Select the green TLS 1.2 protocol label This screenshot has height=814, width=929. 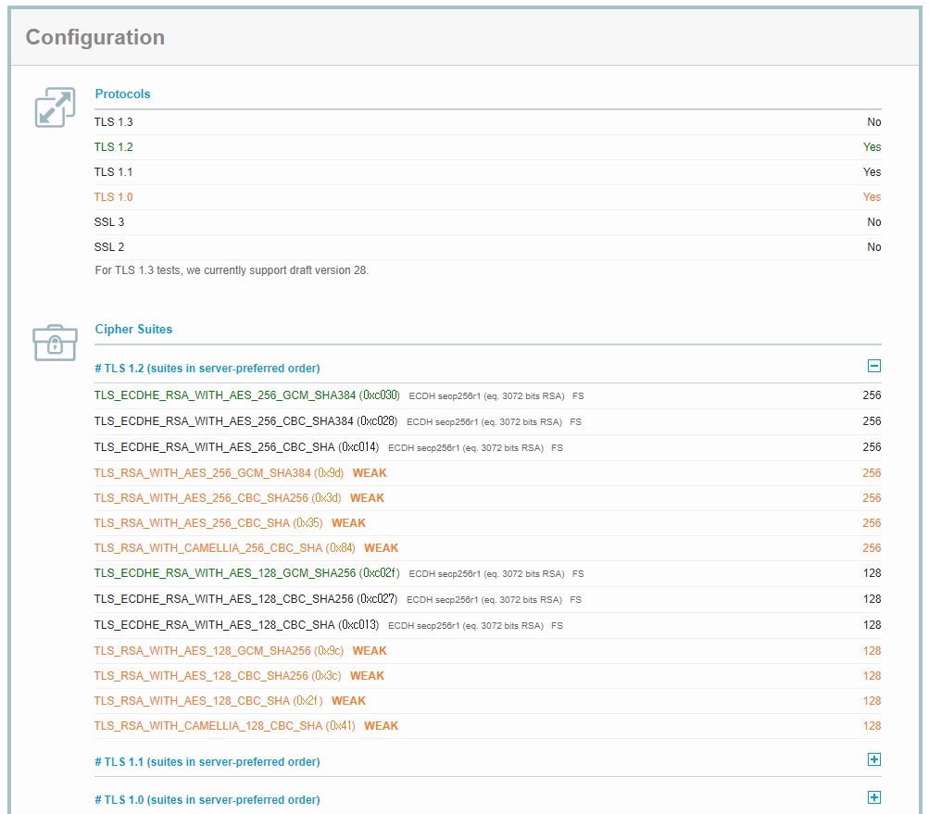(x=114, y=147)
